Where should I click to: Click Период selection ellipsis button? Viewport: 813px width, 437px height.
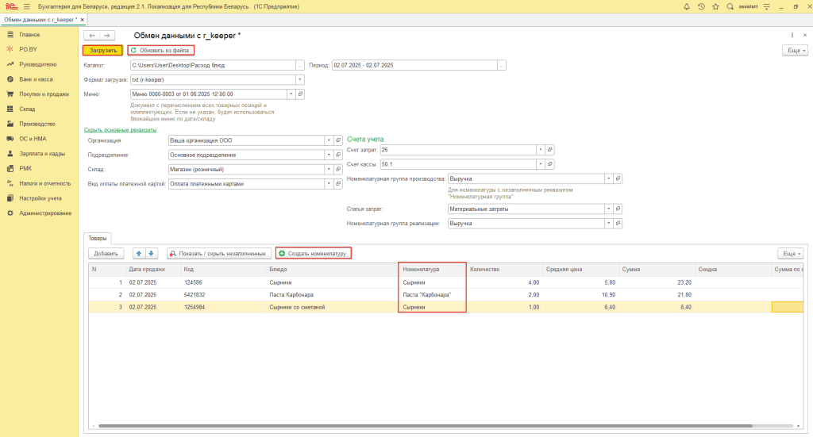pyautogui.click(x=502, y=65)
